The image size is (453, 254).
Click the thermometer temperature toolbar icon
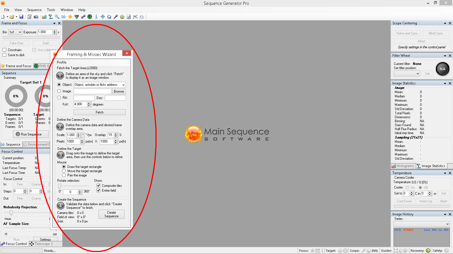point(96,17)
